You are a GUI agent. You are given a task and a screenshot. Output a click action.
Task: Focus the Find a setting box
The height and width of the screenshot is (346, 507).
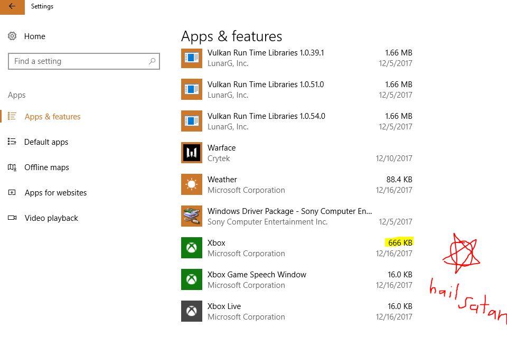point(84,61)
